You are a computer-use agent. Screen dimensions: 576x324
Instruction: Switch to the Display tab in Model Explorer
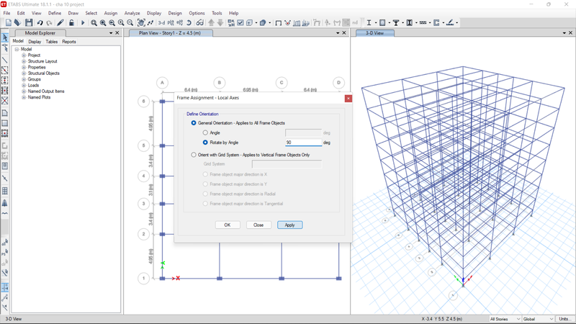pyautogui.click(x=35, y=42)
